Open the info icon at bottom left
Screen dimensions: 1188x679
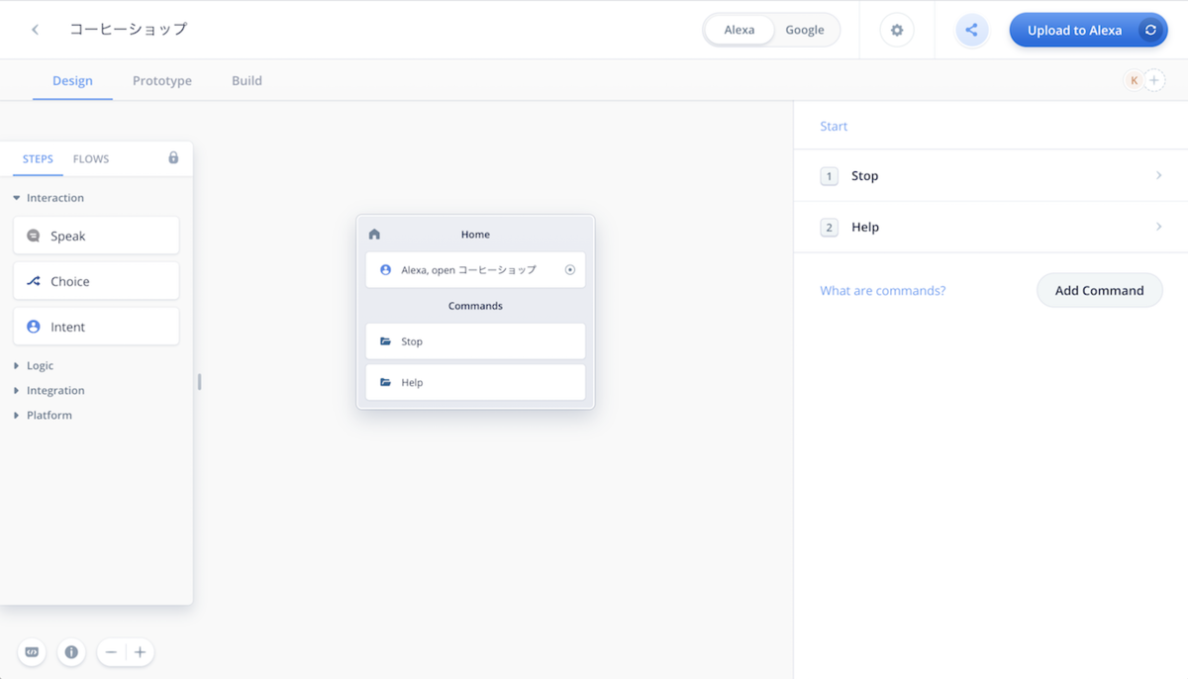[71, 652]
